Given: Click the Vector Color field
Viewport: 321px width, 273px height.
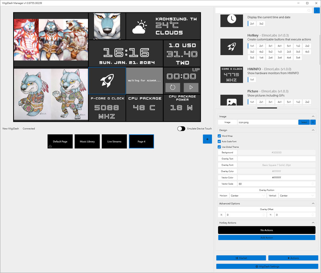Looking at the screenshot, I should tap(277, 178).
